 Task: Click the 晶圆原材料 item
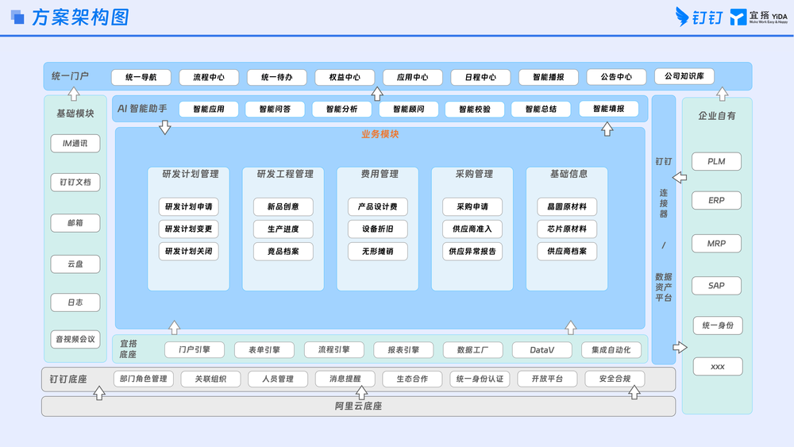click(x=567, y=206)
